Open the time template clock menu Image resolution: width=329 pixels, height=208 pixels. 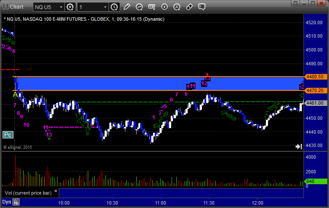[115, 7]
